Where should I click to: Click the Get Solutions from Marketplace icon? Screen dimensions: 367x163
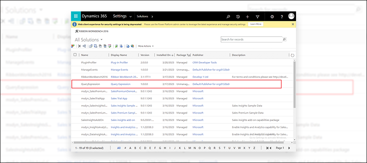coord(133,46)
